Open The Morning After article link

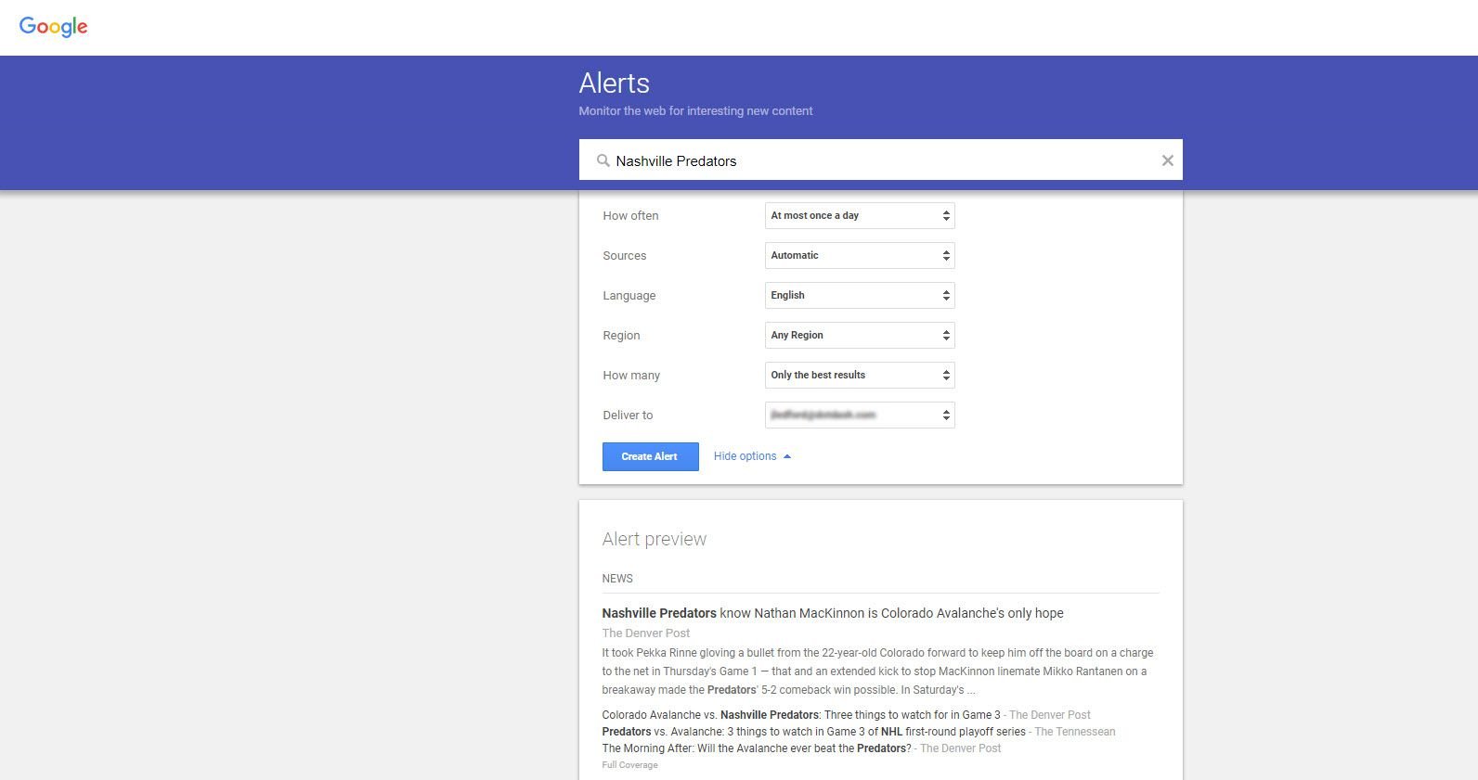click(x=757, y=748)
